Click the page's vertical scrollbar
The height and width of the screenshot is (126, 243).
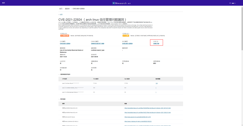click(x=242, y=56)
